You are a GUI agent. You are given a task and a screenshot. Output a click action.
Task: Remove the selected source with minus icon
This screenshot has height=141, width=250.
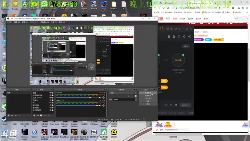pos(37,115)
